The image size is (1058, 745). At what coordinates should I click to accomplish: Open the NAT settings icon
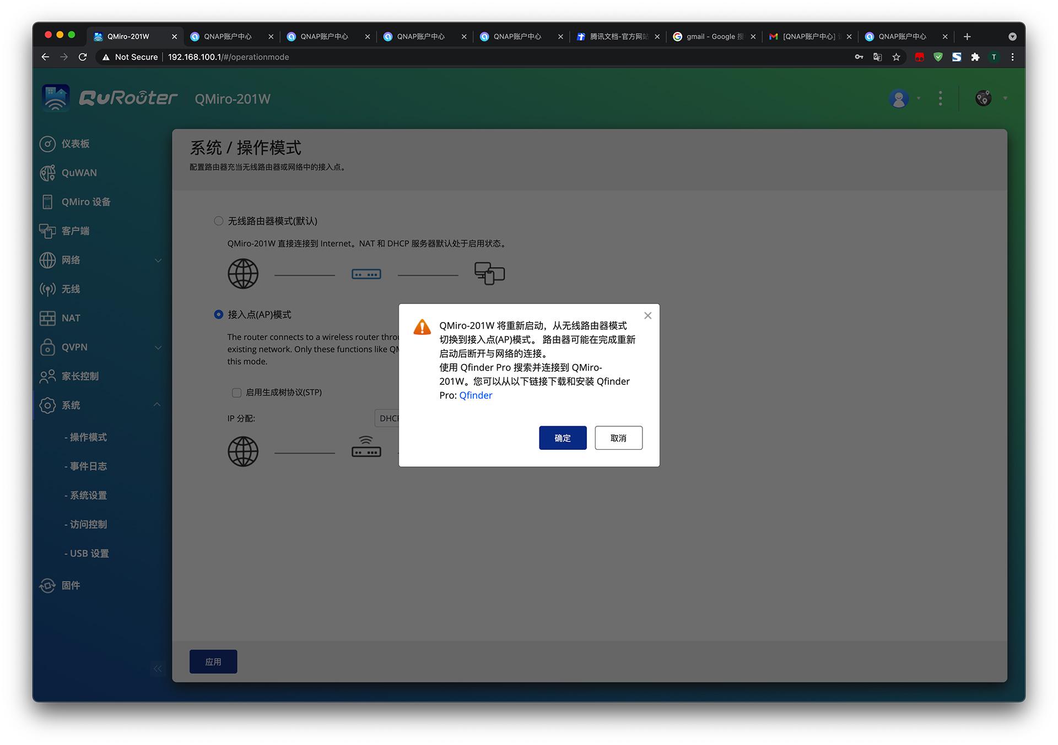[x=48, y=318]
